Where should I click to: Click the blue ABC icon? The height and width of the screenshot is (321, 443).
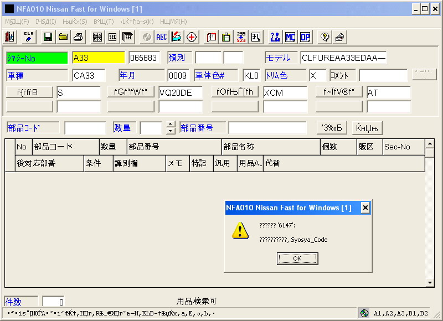tap(162, 37)
